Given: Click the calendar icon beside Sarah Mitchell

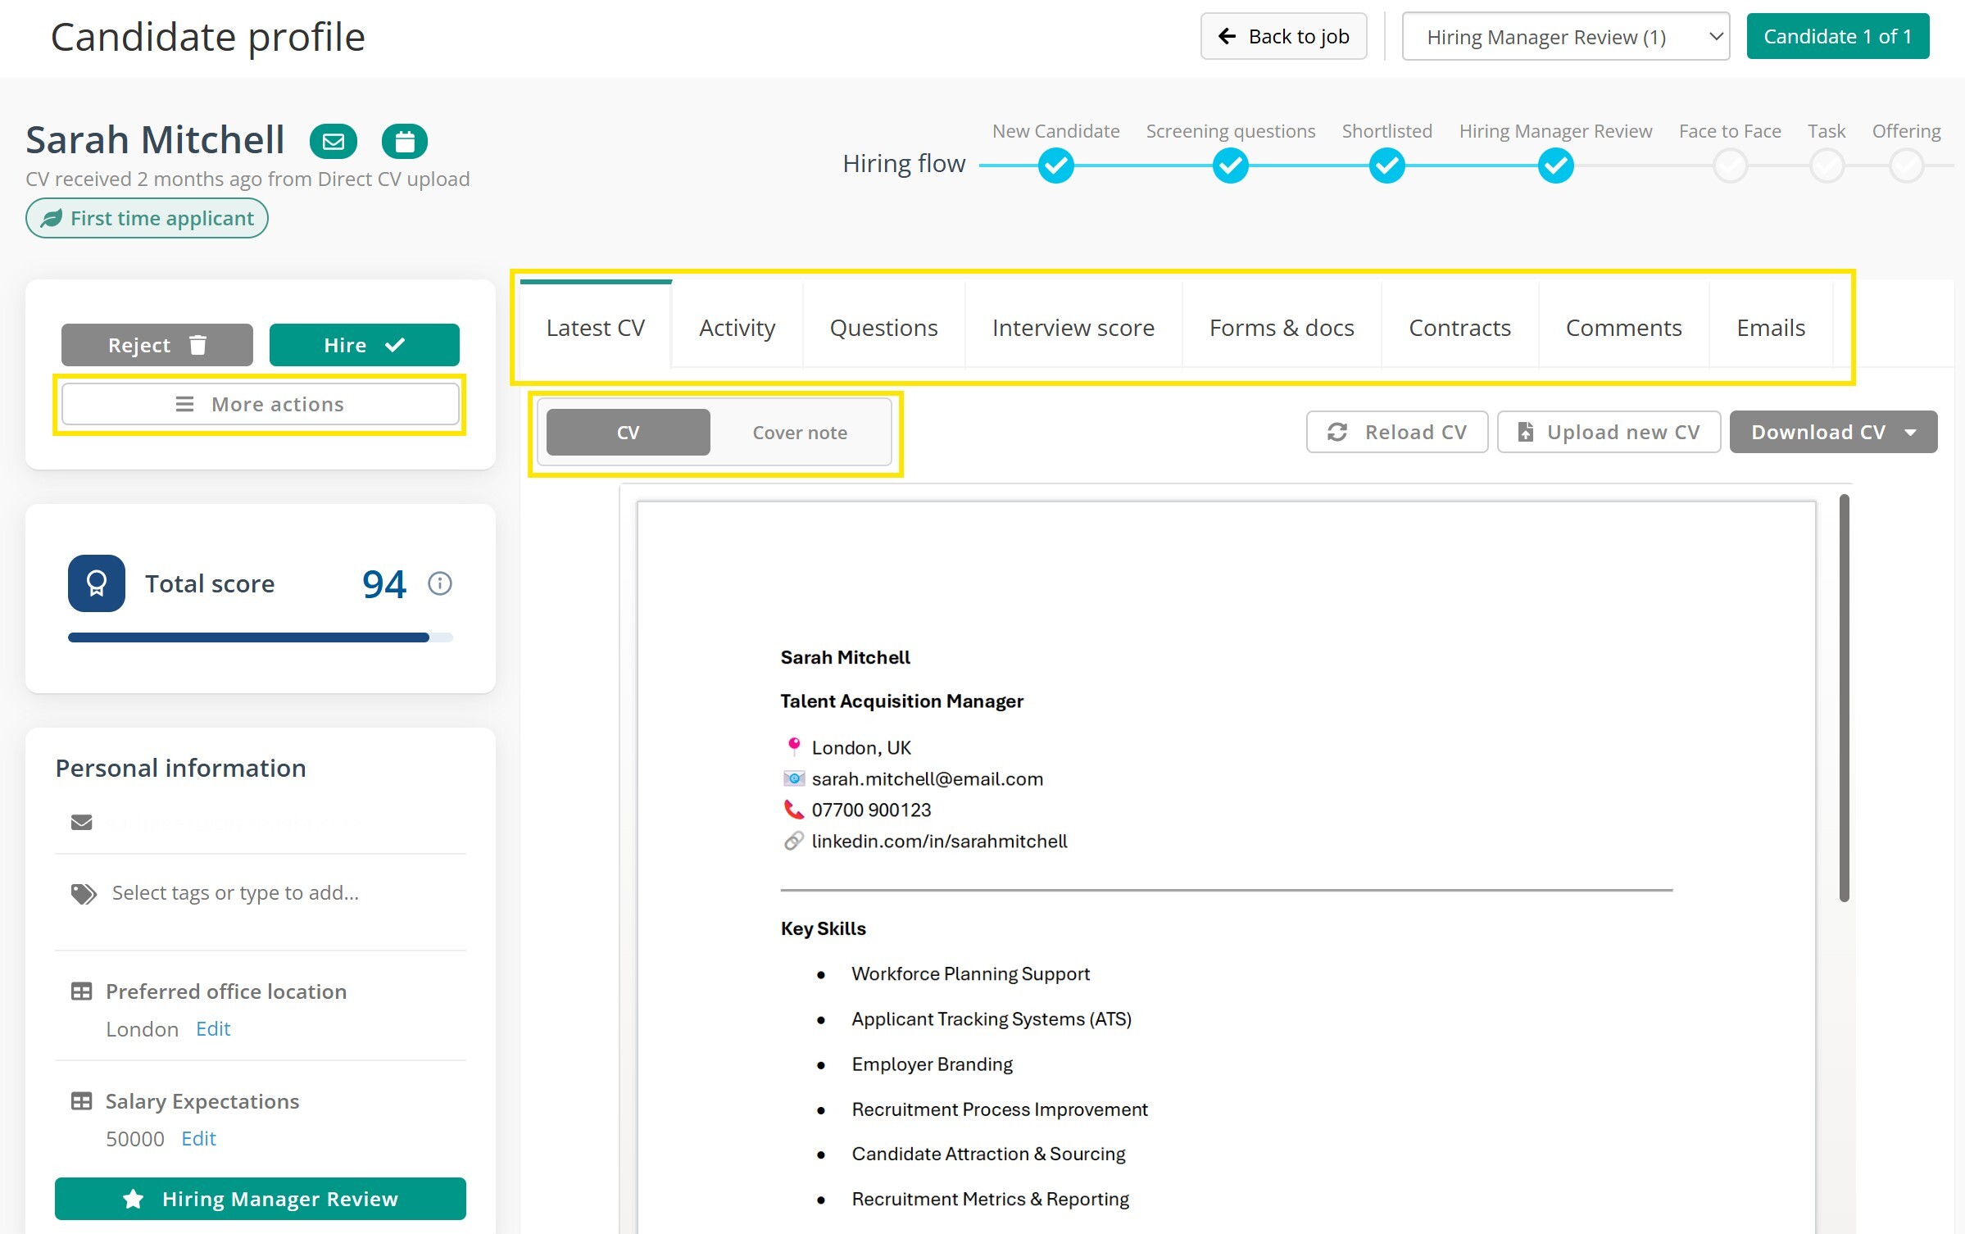Looking at the screenshot, I should (x=405, y=142).
